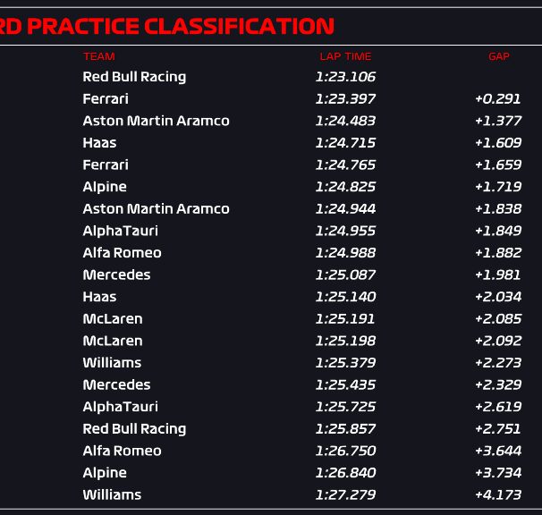Select the last Williams row with +4.173
The image size is (542, 515).
coord(271,494)
